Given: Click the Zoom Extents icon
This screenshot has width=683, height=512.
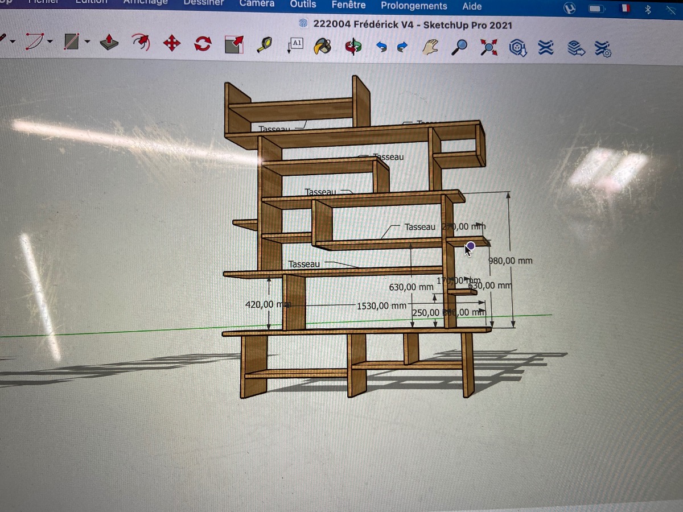Looking at the screenshot, I should pos(488,47).
